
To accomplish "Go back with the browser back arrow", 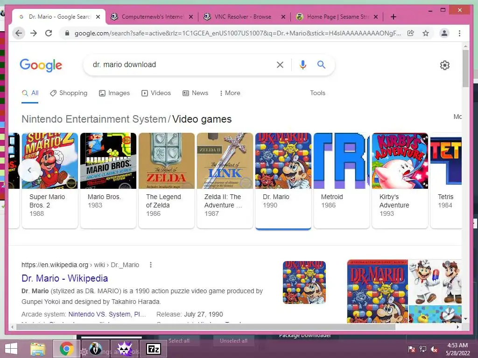I will coord(19,33).
